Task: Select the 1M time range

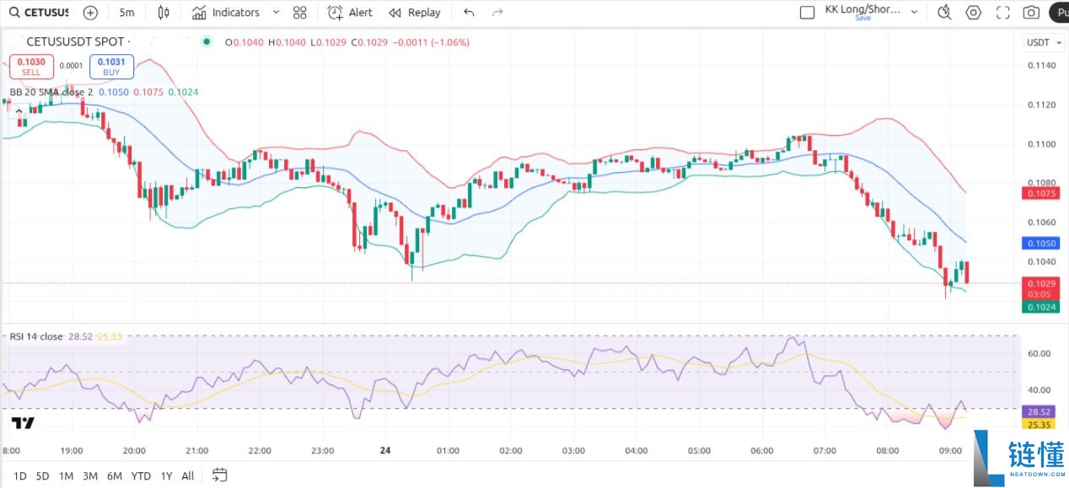Action: coord(66,476)
